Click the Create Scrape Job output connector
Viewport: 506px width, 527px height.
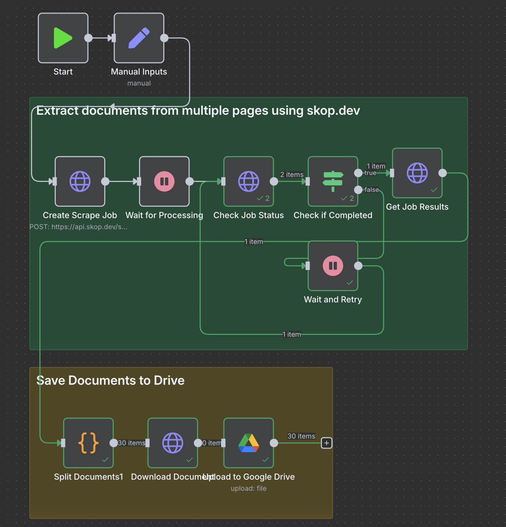[105, 182]
